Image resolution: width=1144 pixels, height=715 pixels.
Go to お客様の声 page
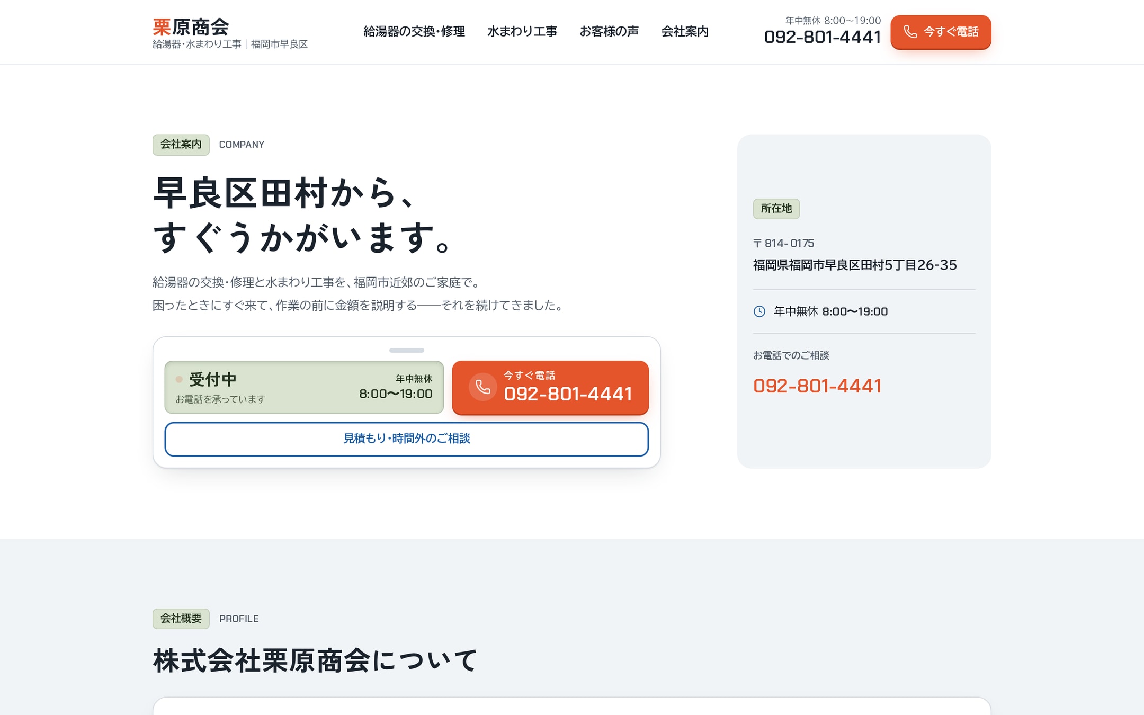[x=609, y=32]
